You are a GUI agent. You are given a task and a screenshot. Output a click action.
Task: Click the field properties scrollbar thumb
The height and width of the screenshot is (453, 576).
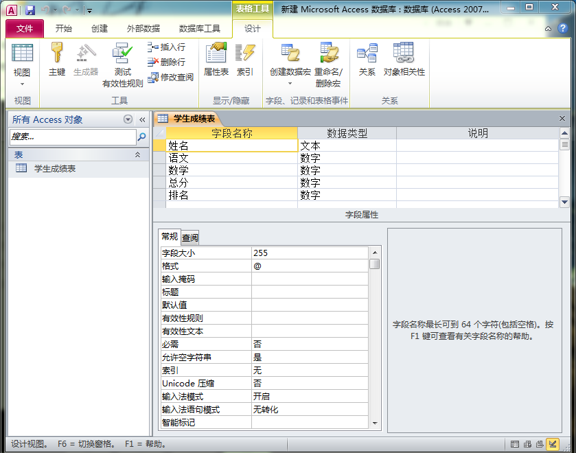click(x=374, y=264)
